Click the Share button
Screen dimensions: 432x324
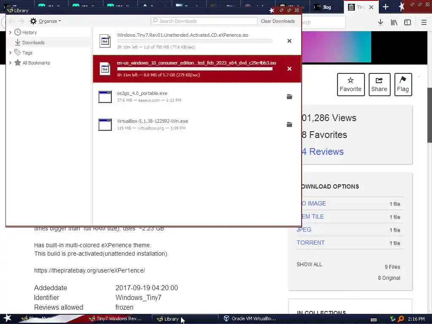click(x=379, y=84)
